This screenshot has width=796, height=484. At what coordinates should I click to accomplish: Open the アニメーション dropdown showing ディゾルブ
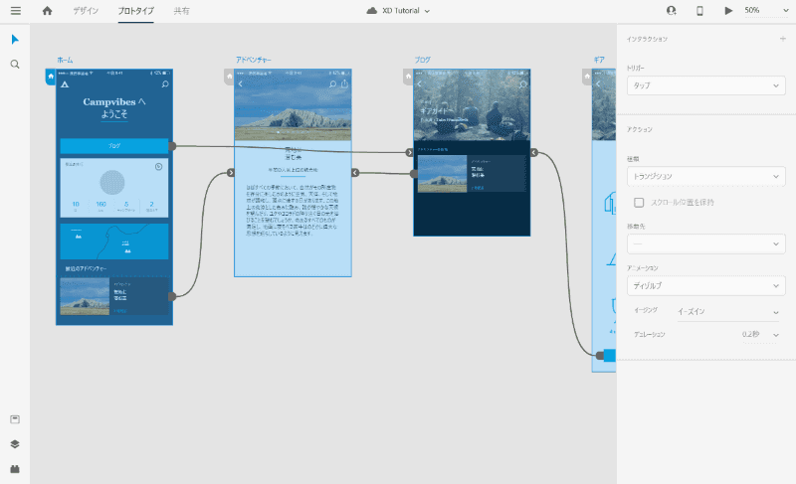click(x=705, y=286)
